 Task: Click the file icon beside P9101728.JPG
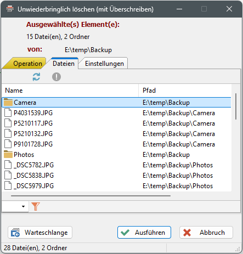[8, 144]
